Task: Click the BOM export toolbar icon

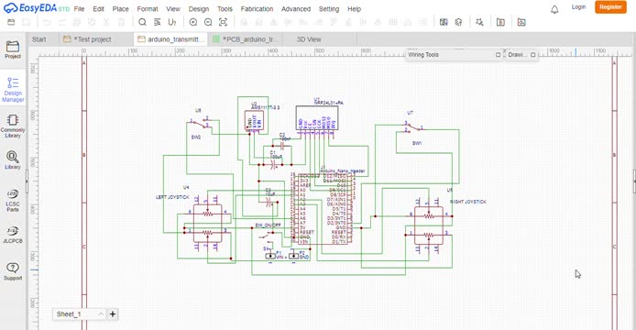Action: pos(500,22)
